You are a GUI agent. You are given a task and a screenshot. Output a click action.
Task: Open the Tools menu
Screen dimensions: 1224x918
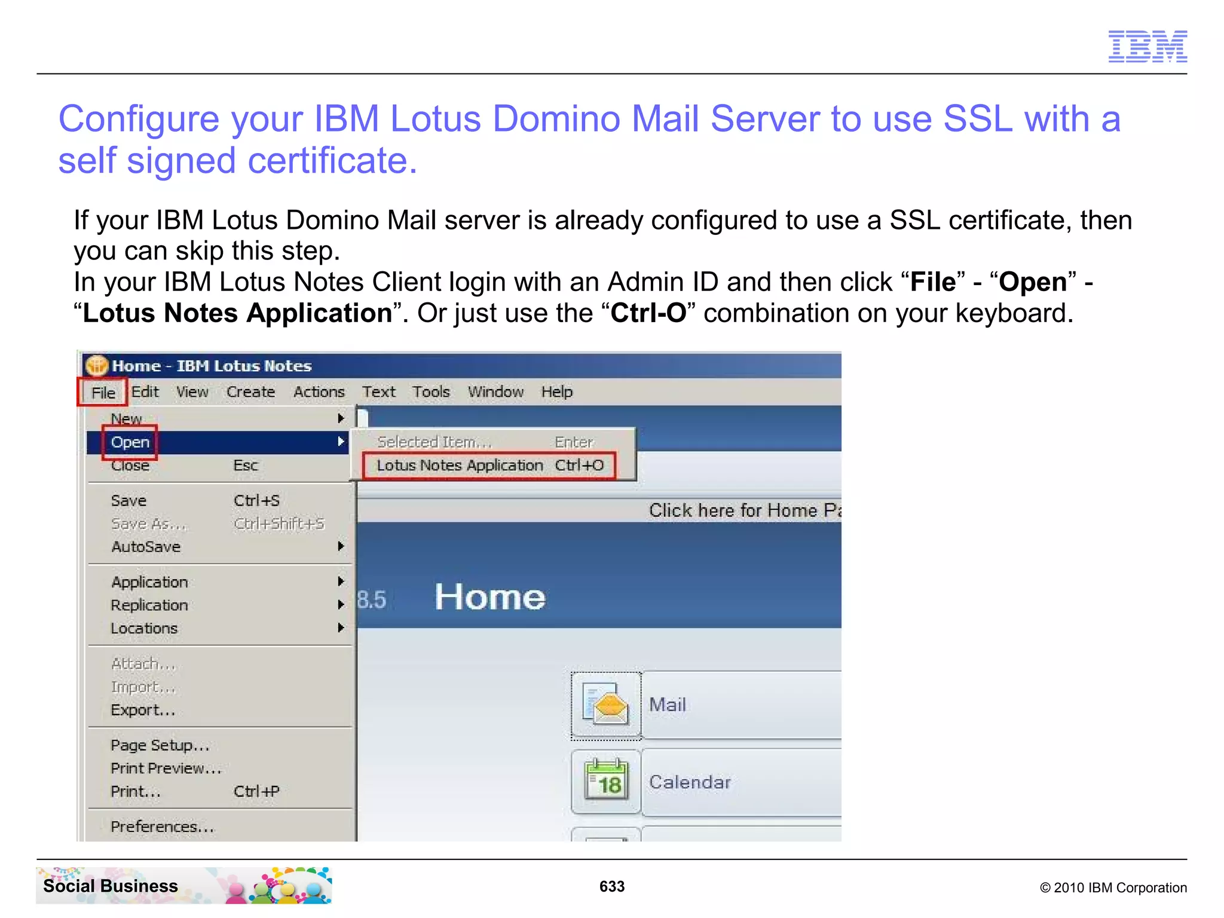click(x=431, y=392)
